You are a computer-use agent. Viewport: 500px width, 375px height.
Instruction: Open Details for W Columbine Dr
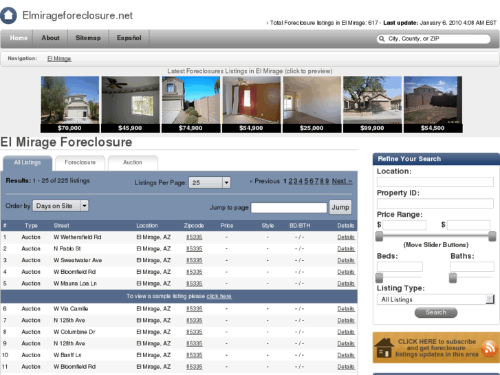click(346, 332)
